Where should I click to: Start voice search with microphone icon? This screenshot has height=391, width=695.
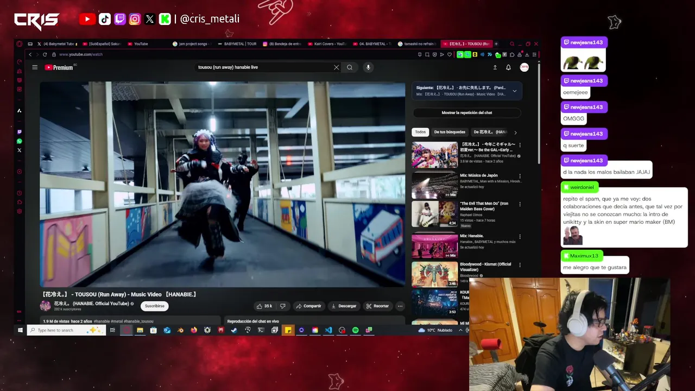point(368,67)
